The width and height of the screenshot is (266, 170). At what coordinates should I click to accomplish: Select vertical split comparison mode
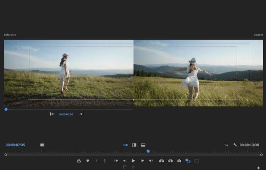(134, 145)
